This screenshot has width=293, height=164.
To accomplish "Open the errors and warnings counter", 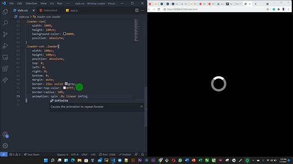I will [x=15, y=154].
